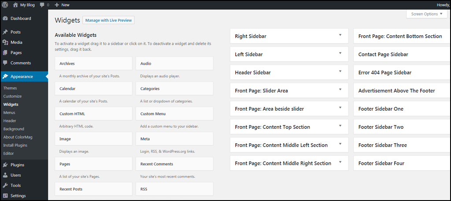This screenshot has width=451, height=201.
Task: Select the Categories widget
Action: pyautogui.click(x=174, y=89)
